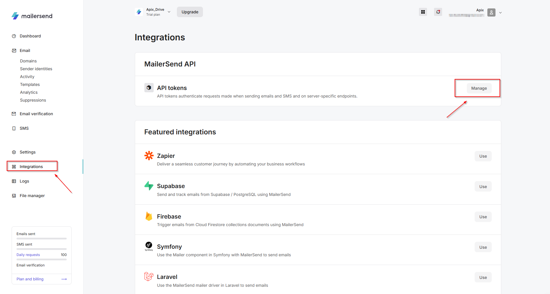Open Dashboard from the sidebar
The width and height of the screenshot is (550, 294).
[x=30, y=36]
